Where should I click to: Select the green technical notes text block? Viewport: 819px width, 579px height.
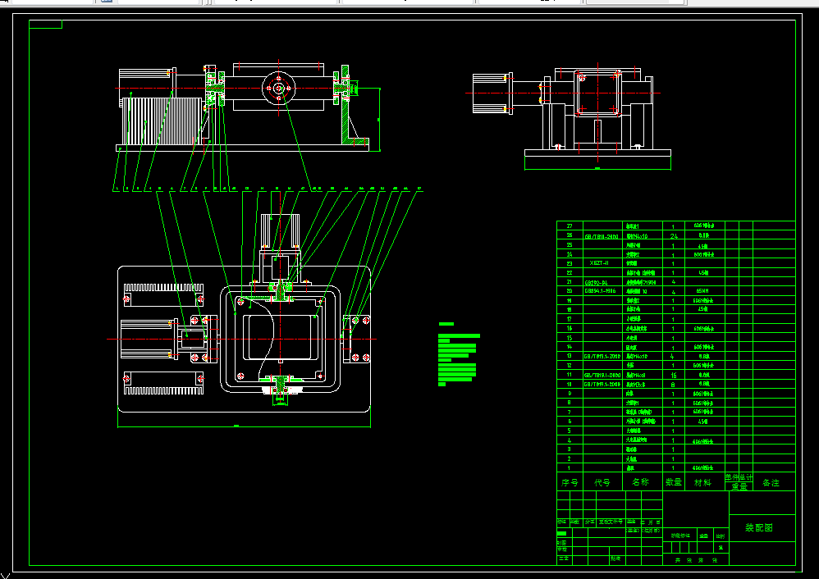tap(459, 354)
